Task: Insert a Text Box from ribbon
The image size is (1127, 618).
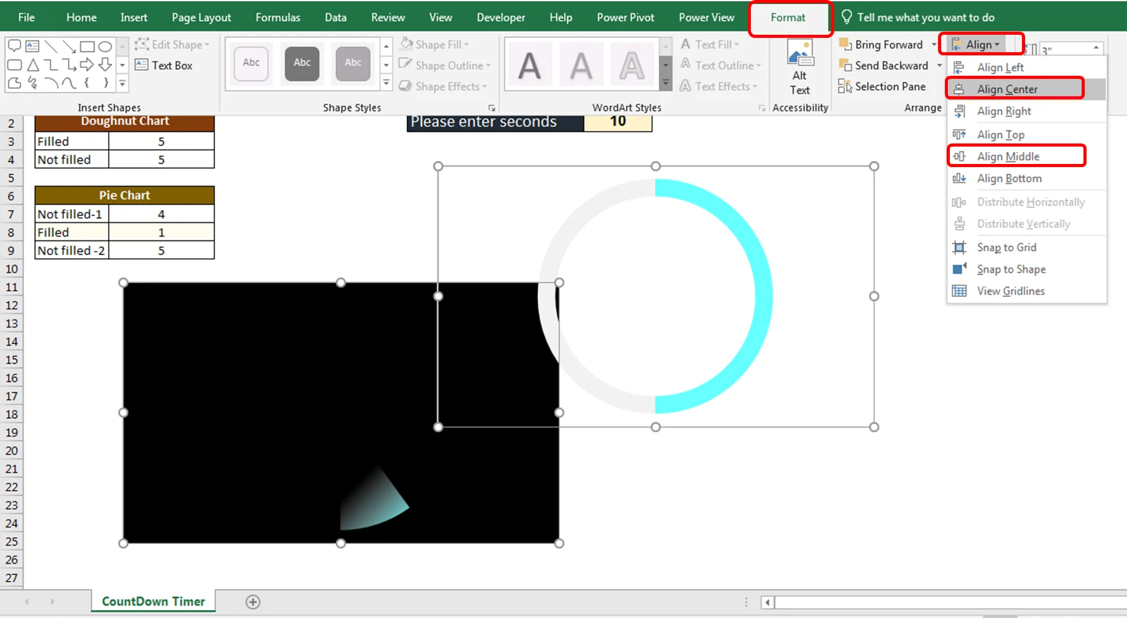Action: pos(164,65)
